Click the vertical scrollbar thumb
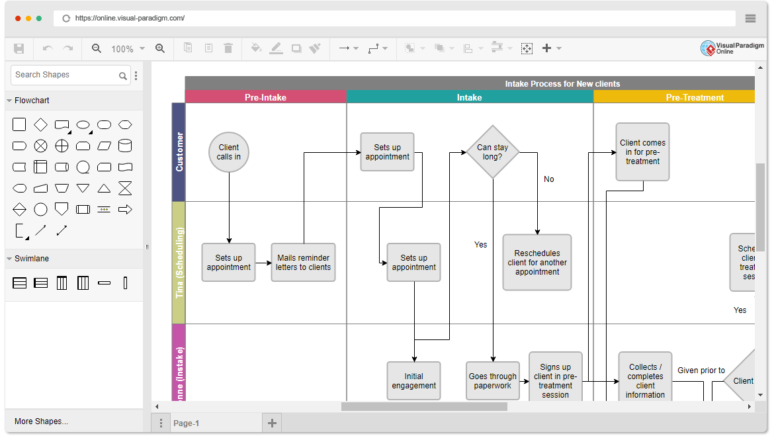The image size is (774, 440). (760, 208)
